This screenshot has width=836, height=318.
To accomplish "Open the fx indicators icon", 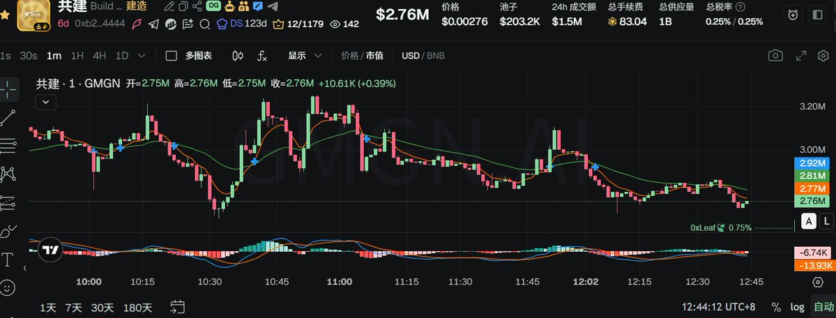I will coord(261,56).
